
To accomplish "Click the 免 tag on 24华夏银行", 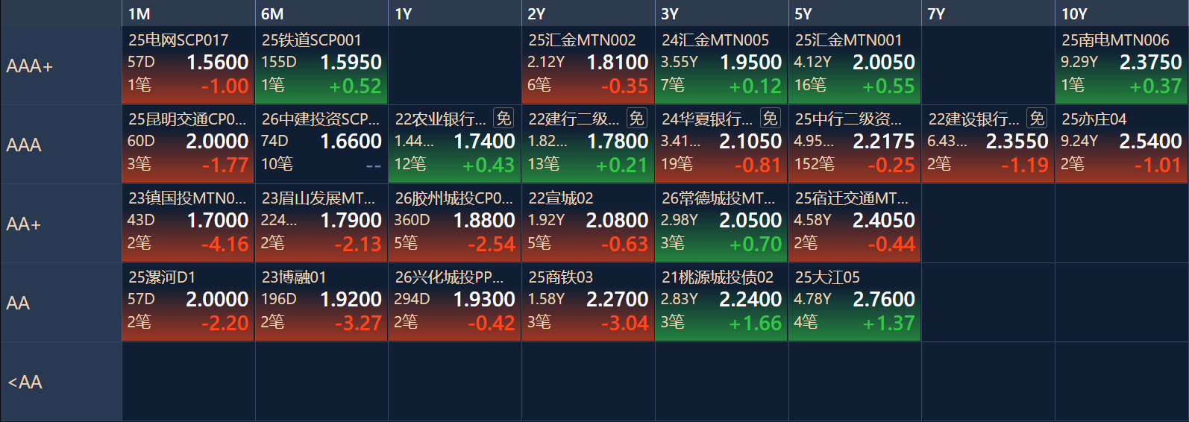I will click(x=770, y=119).
